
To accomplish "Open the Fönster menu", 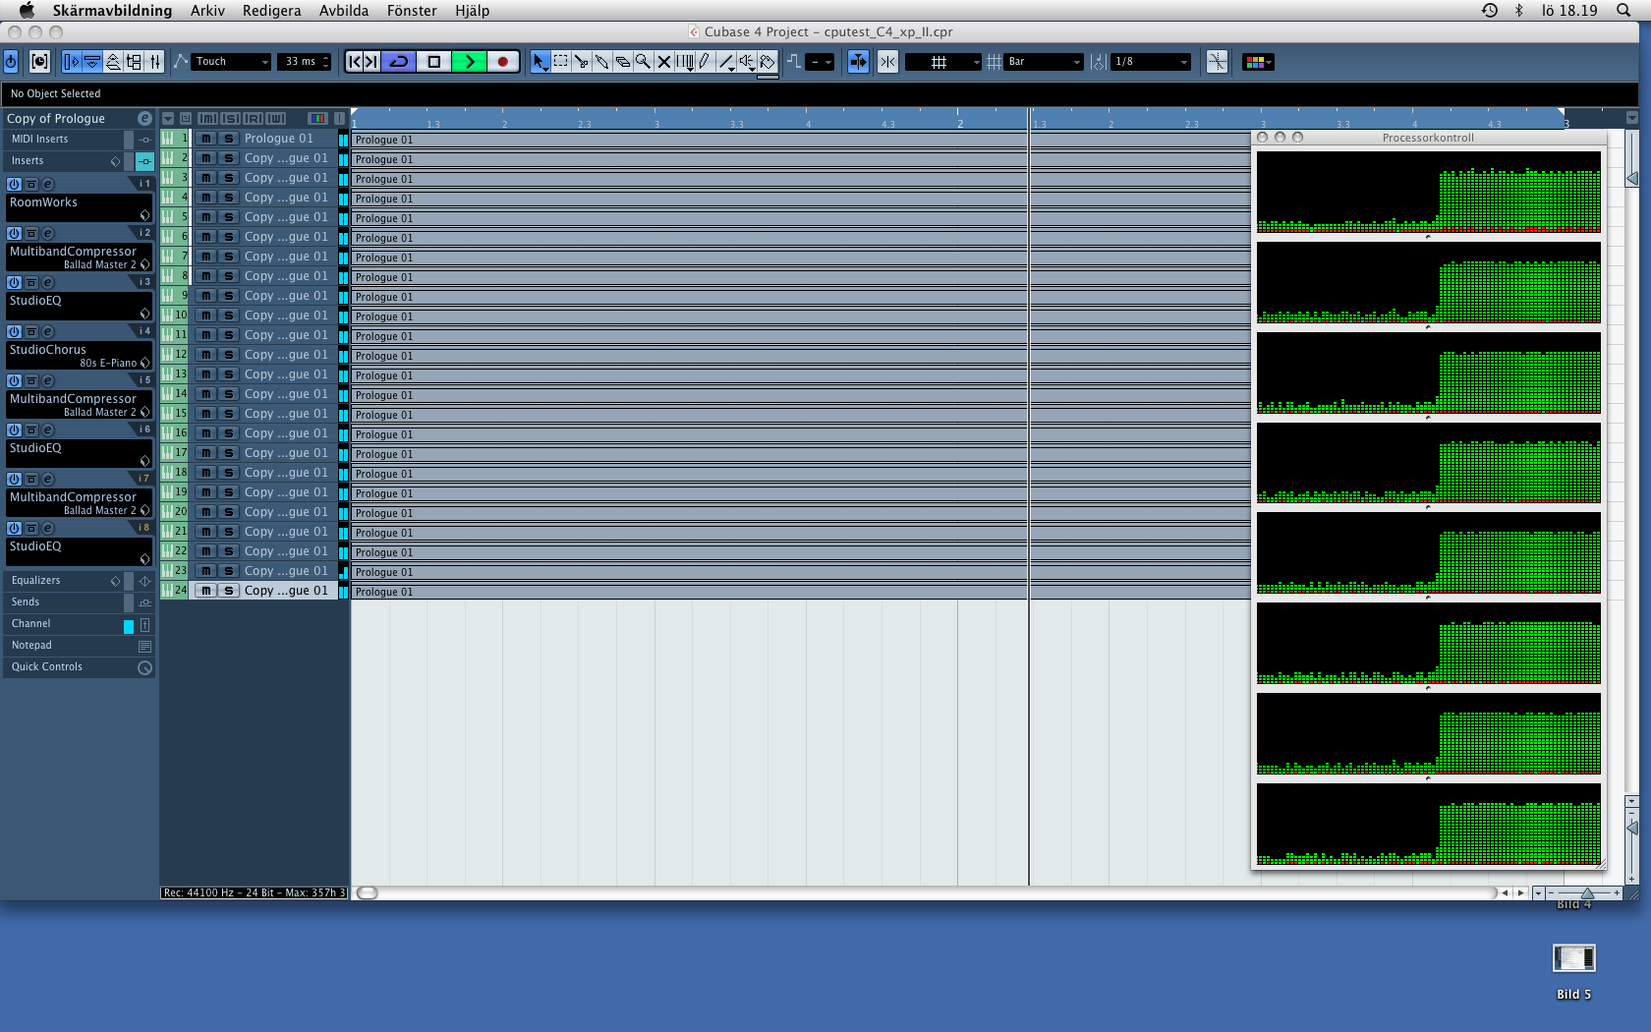I will tap(412, 11).
